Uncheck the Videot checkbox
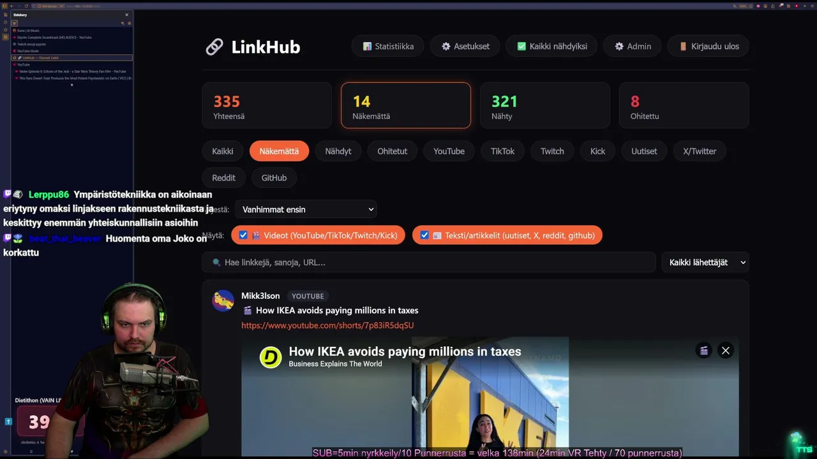 [243, 235]
